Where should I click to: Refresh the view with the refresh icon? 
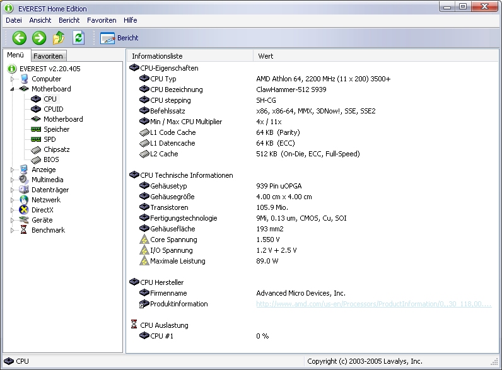[78, 38]
